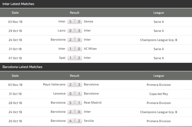The height and width of the screenshot is (127, 192).
Task: Select the 31 Oct 18 date cell
Action: 15,94
